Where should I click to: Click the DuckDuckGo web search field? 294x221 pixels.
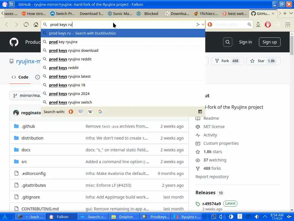pyautogui.click(x=230, y=24)
